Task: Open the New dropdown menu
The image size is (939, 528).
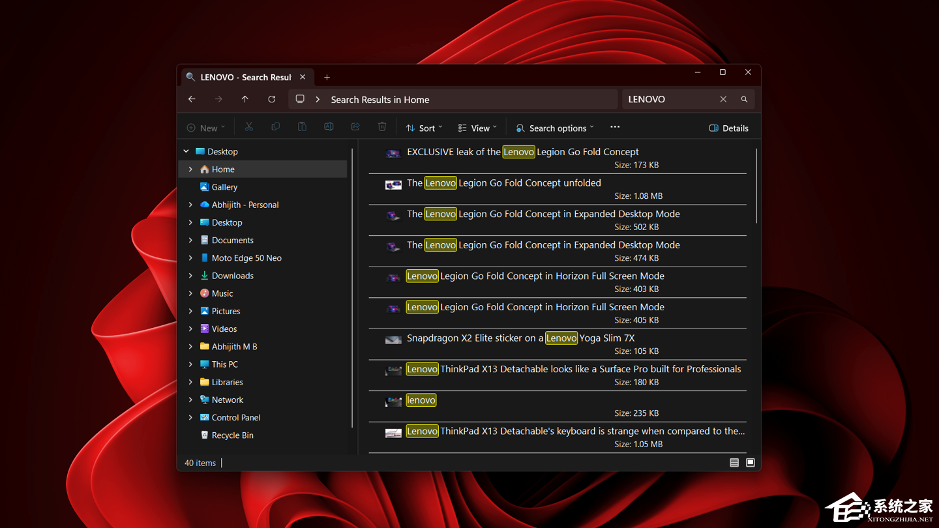Action: pyautogui.click(x=205, y=128)
